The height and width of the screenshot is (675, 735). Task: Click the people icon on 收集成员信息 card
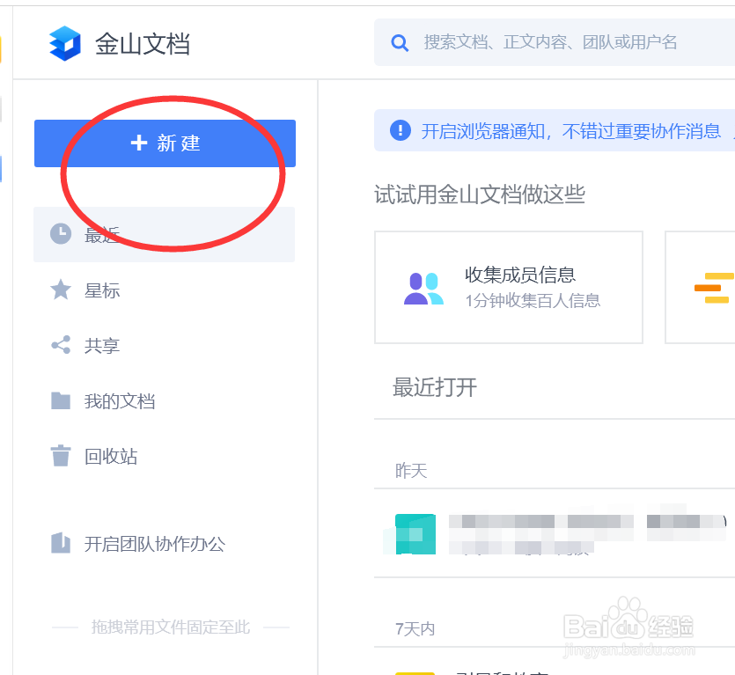[x=423, y=289]
